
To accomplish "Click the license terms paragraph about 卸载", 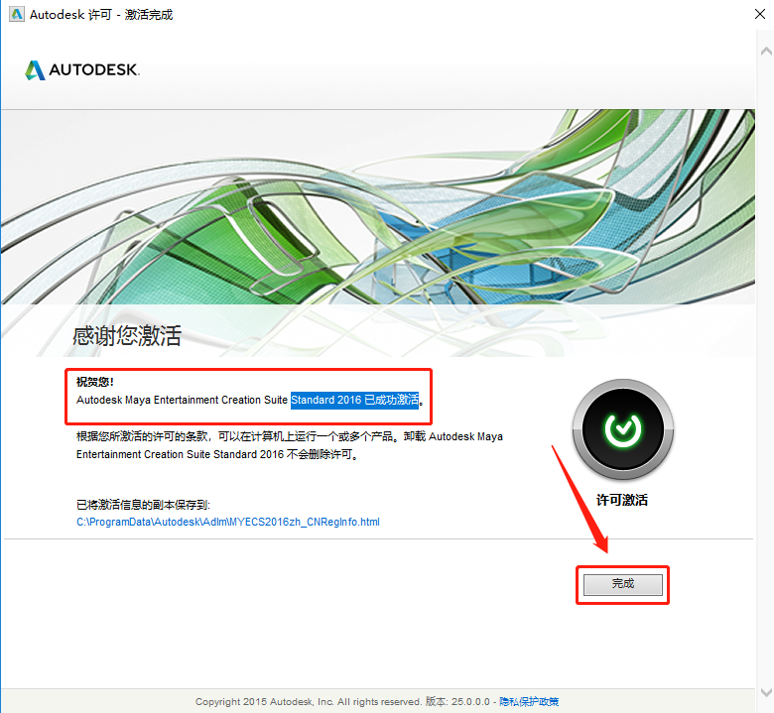I will click(x=290, y=445).
